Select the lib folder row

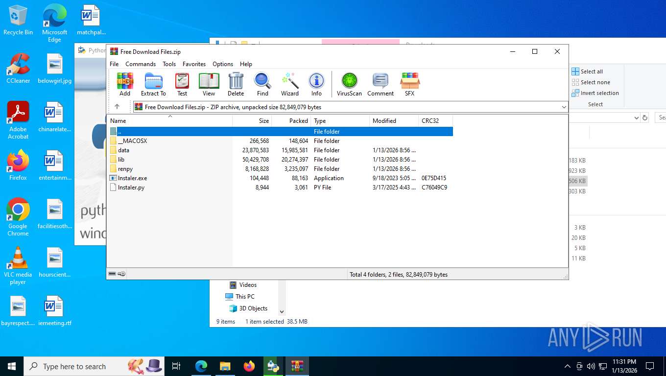pos(280,160)
